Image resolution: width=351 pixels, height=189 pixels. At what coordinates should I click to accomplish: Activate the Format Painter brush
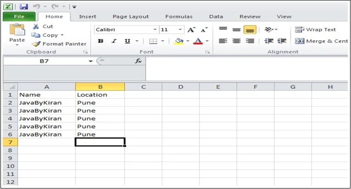(x=59, y=44)
